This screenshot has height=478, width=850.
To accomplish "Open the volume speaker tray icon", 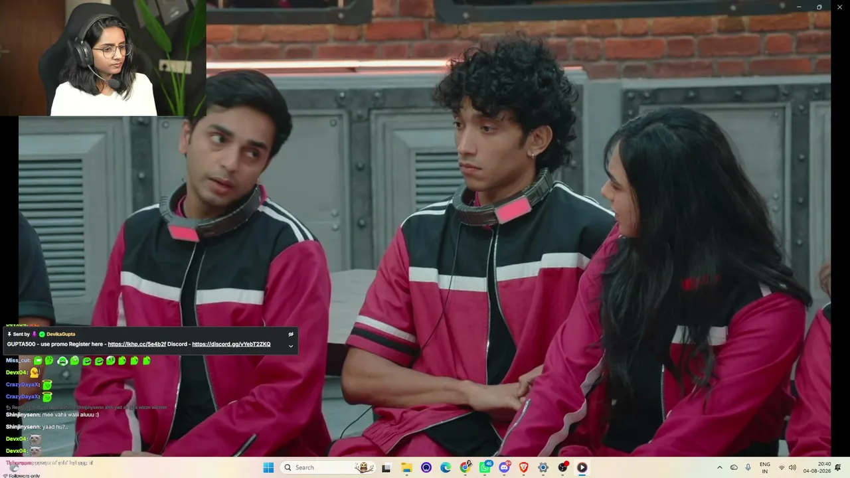I will (x=792, y=467).
